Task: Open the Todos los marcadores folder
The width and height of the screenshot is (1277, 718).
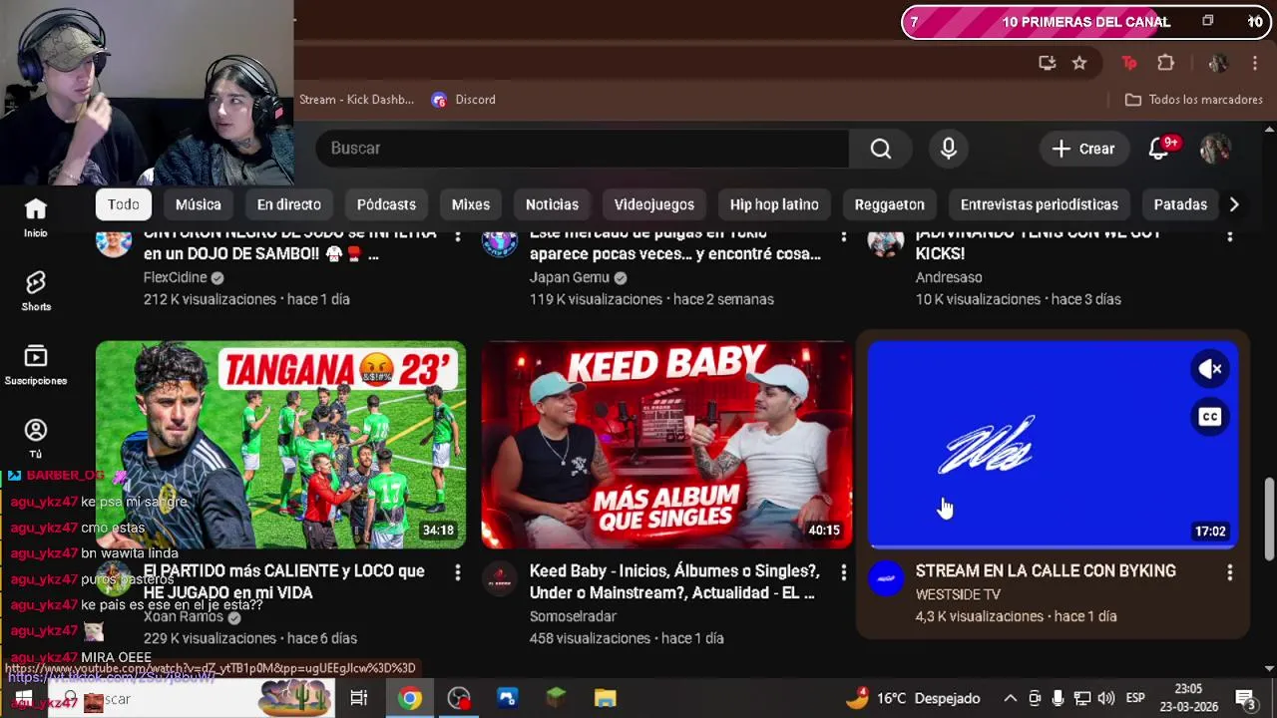Action: [1194, 100]
